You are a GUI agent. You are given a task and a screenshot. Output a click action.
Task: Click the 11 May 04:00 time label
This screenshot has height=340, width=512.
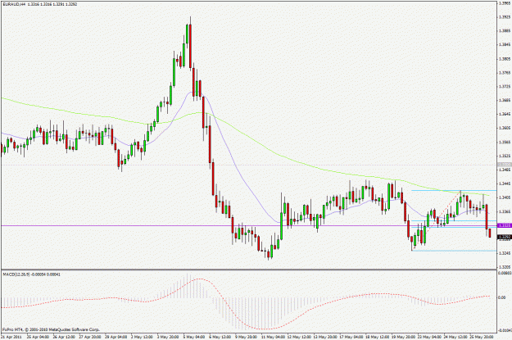pos(273,337)
